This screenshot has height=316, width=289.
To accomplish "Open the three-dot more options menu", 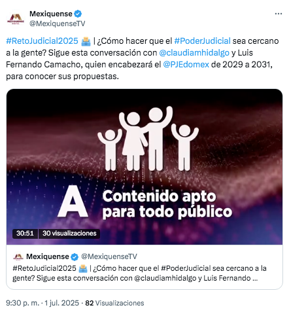I will tap(279, 14).
